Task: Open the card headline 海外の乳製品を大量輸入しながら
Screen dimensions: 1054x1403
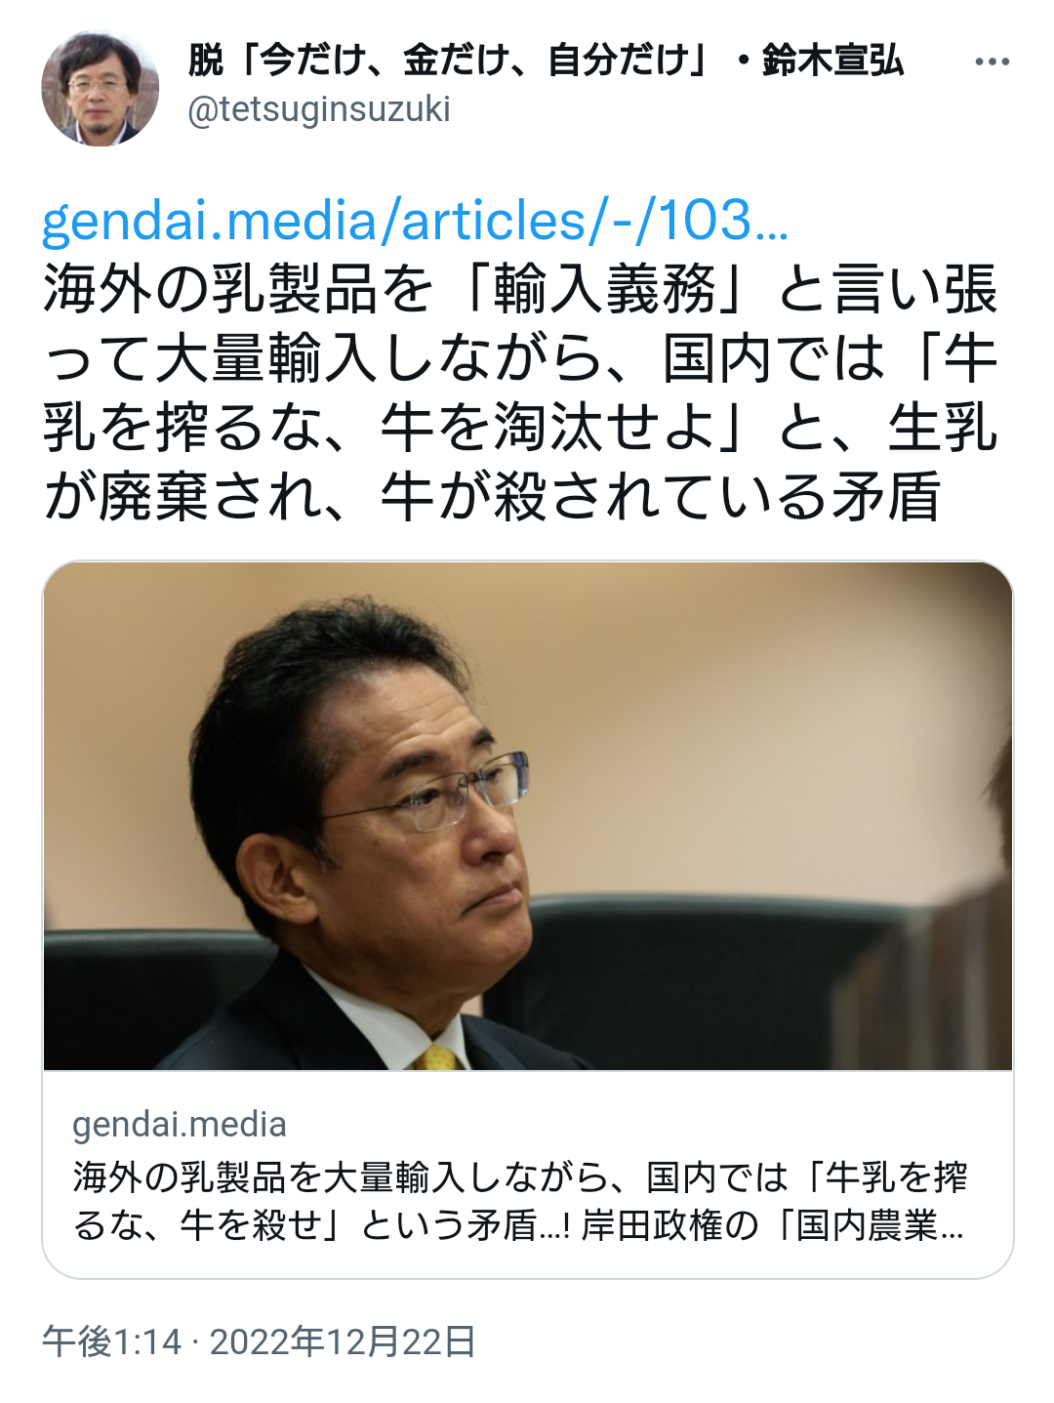Action: click(520, 1201)
